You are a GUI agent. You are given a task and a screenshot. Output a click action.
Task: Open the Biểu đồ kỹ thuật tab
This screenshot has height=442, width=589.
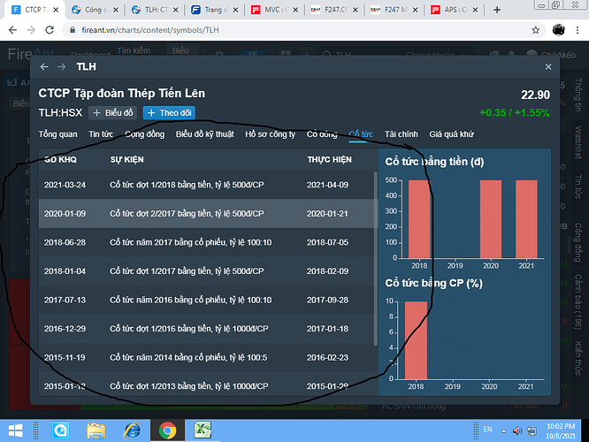(204, 134)
